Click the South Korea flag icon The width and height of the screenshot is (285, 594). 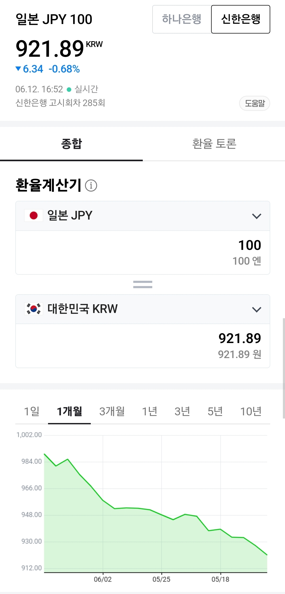click(34, 309)
